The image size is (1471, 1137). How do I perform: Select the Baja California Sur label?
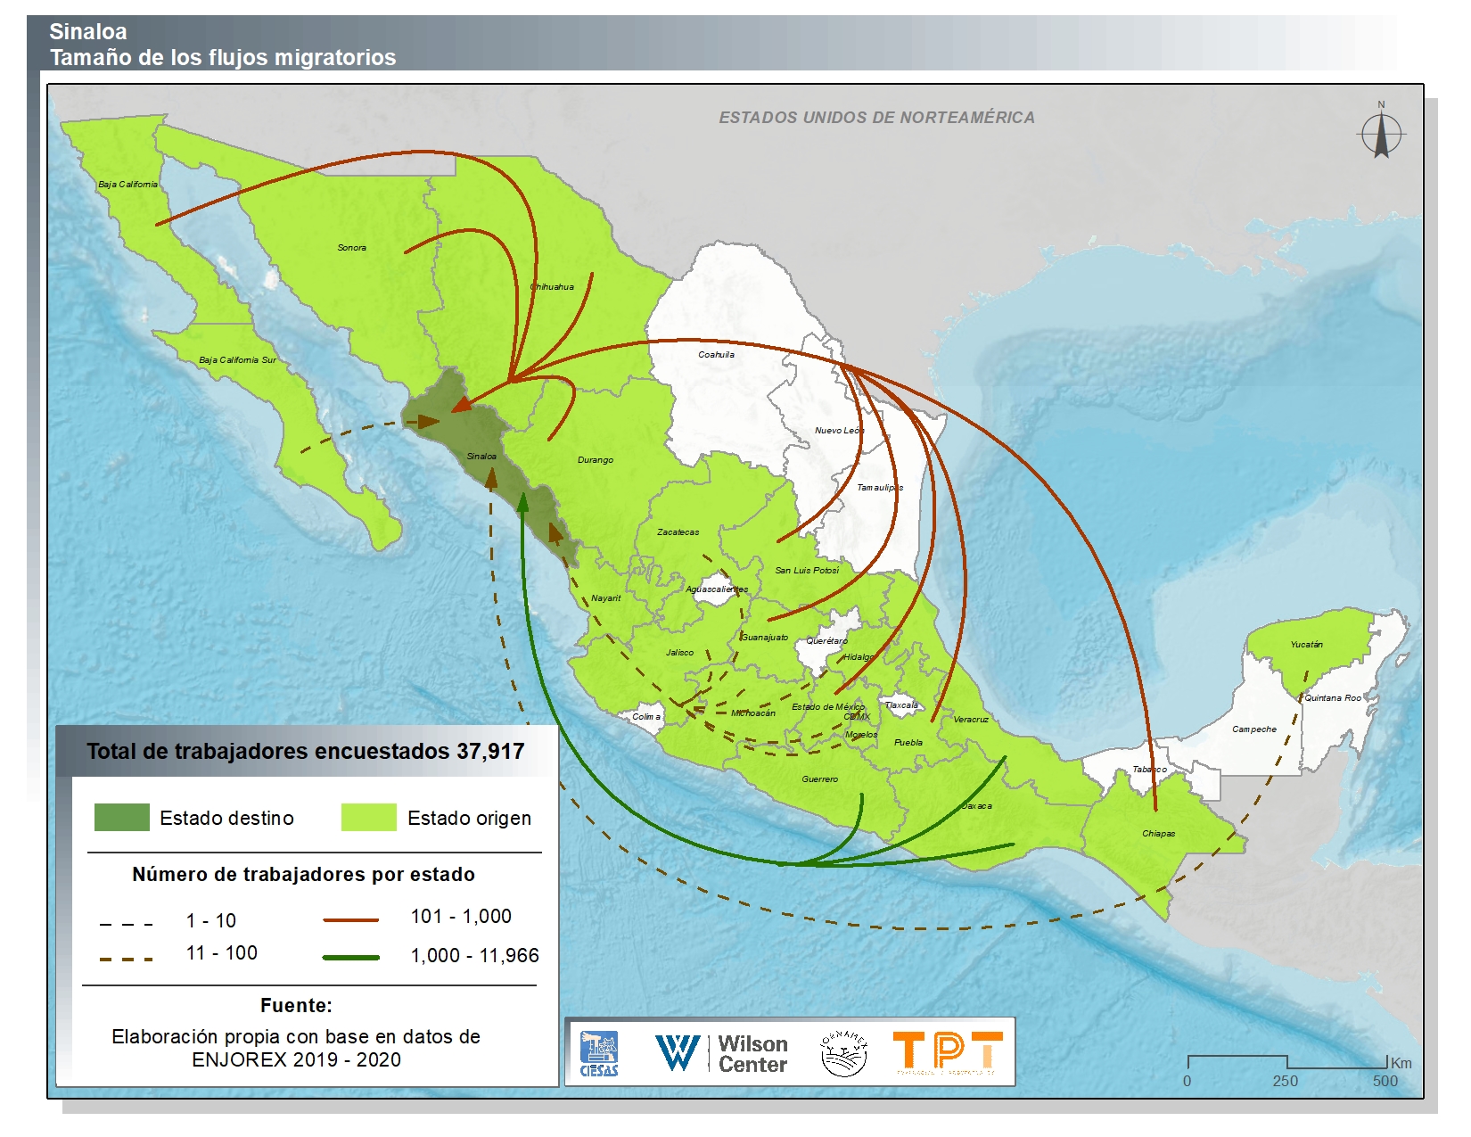(x=237, y=360)
